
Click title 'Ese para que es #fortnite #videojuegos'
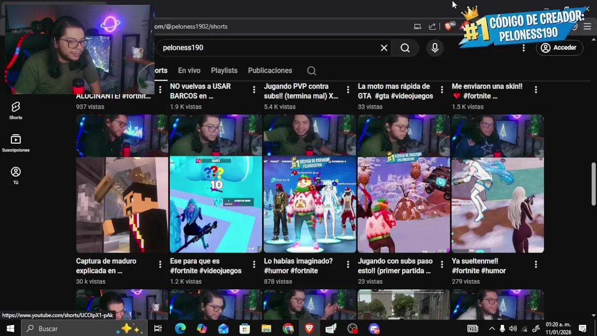pos(206,266)
